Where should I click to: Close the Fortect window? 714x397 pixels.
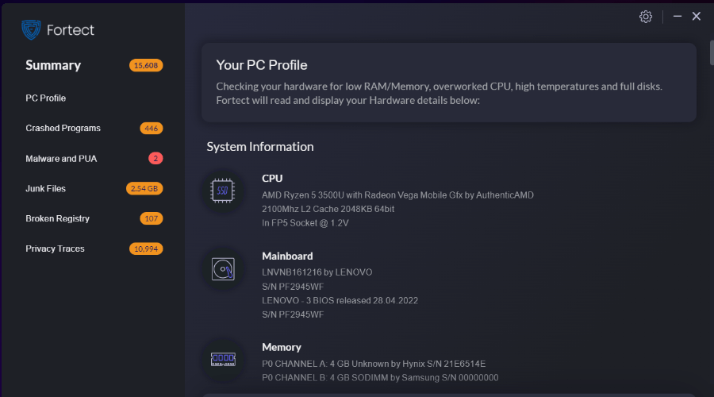pyautogui.click(x=697, y=16)
